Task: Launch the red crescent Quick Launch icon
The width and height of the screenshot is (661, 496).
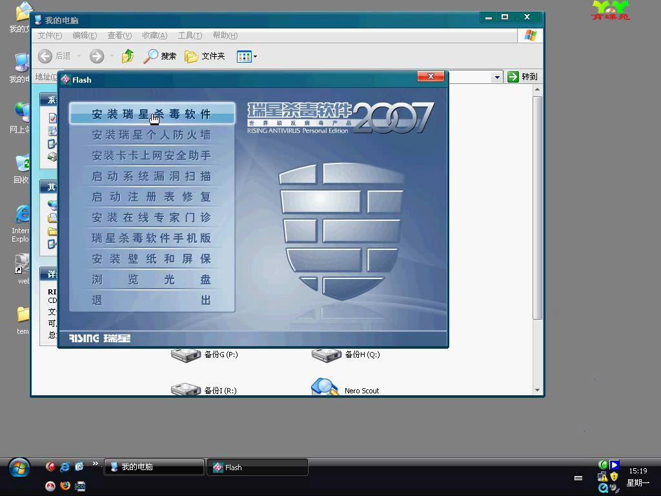Action: pos(50,466)
